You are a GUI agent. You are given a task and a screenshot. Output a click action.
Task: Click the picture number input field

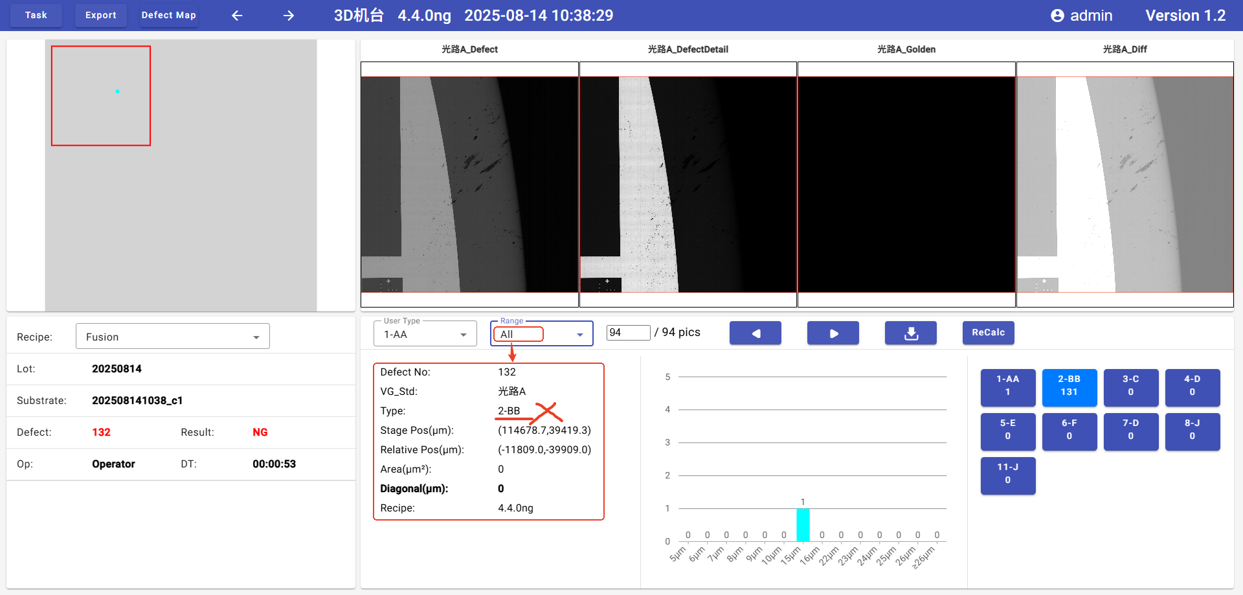pyautogui.click(x=628, y=333)
